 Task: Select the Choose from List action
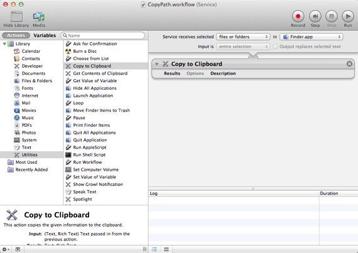click(91, 58)
